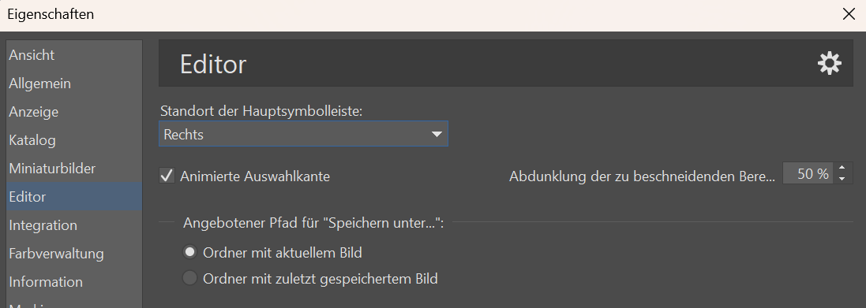Select the Editor category in sidebar
This screenshot has width=866, height=308.
(74, 197)
